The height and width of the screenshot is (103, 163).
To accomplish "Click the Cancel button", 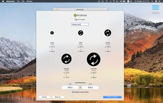I will tap(44, 97).
